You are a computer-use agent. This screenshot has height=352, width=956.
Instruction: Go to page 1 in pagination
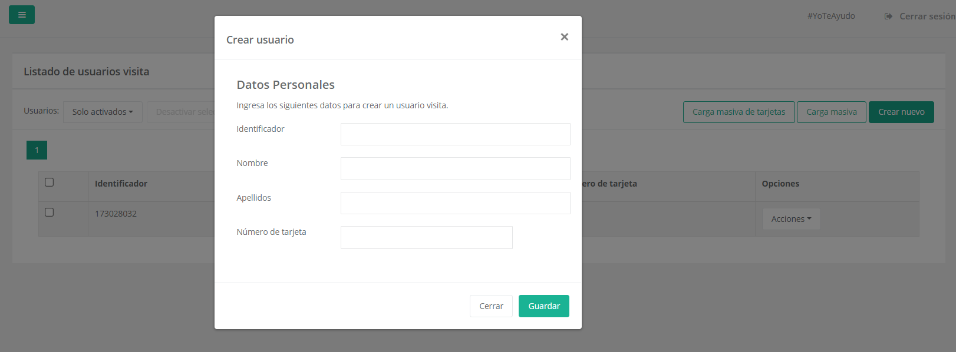pos(37,150)
